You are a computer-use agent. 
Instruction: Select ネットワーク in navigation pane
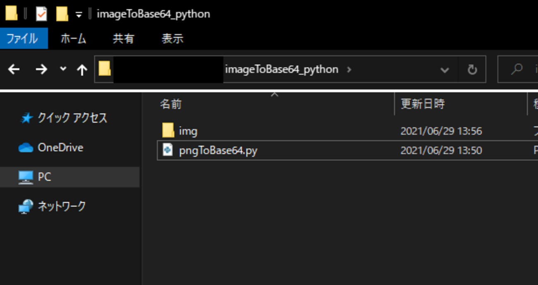62,206
